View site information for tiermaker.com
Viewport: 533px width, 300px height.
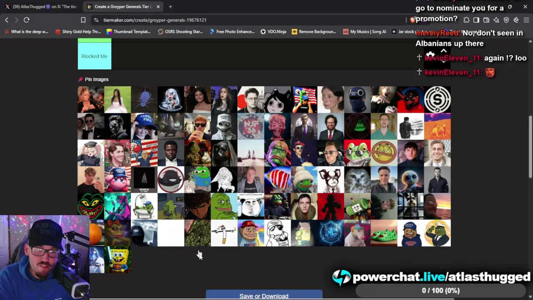[x=96, y=20]
